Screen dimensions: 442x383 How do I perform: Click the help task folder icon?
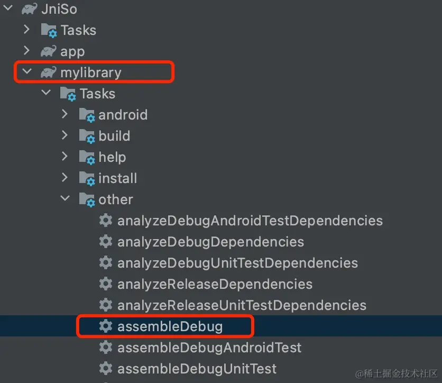point(87,157)
